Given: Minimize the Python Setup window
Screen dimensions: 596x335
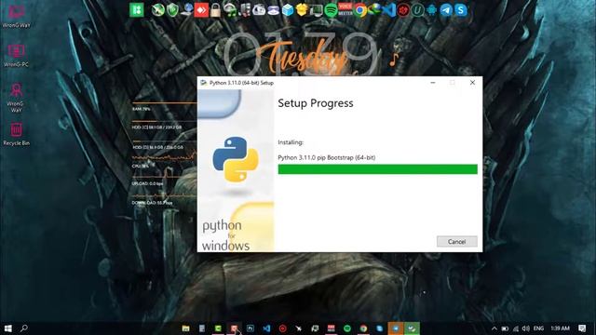Looking at the screenshot, I should (432, 83).
